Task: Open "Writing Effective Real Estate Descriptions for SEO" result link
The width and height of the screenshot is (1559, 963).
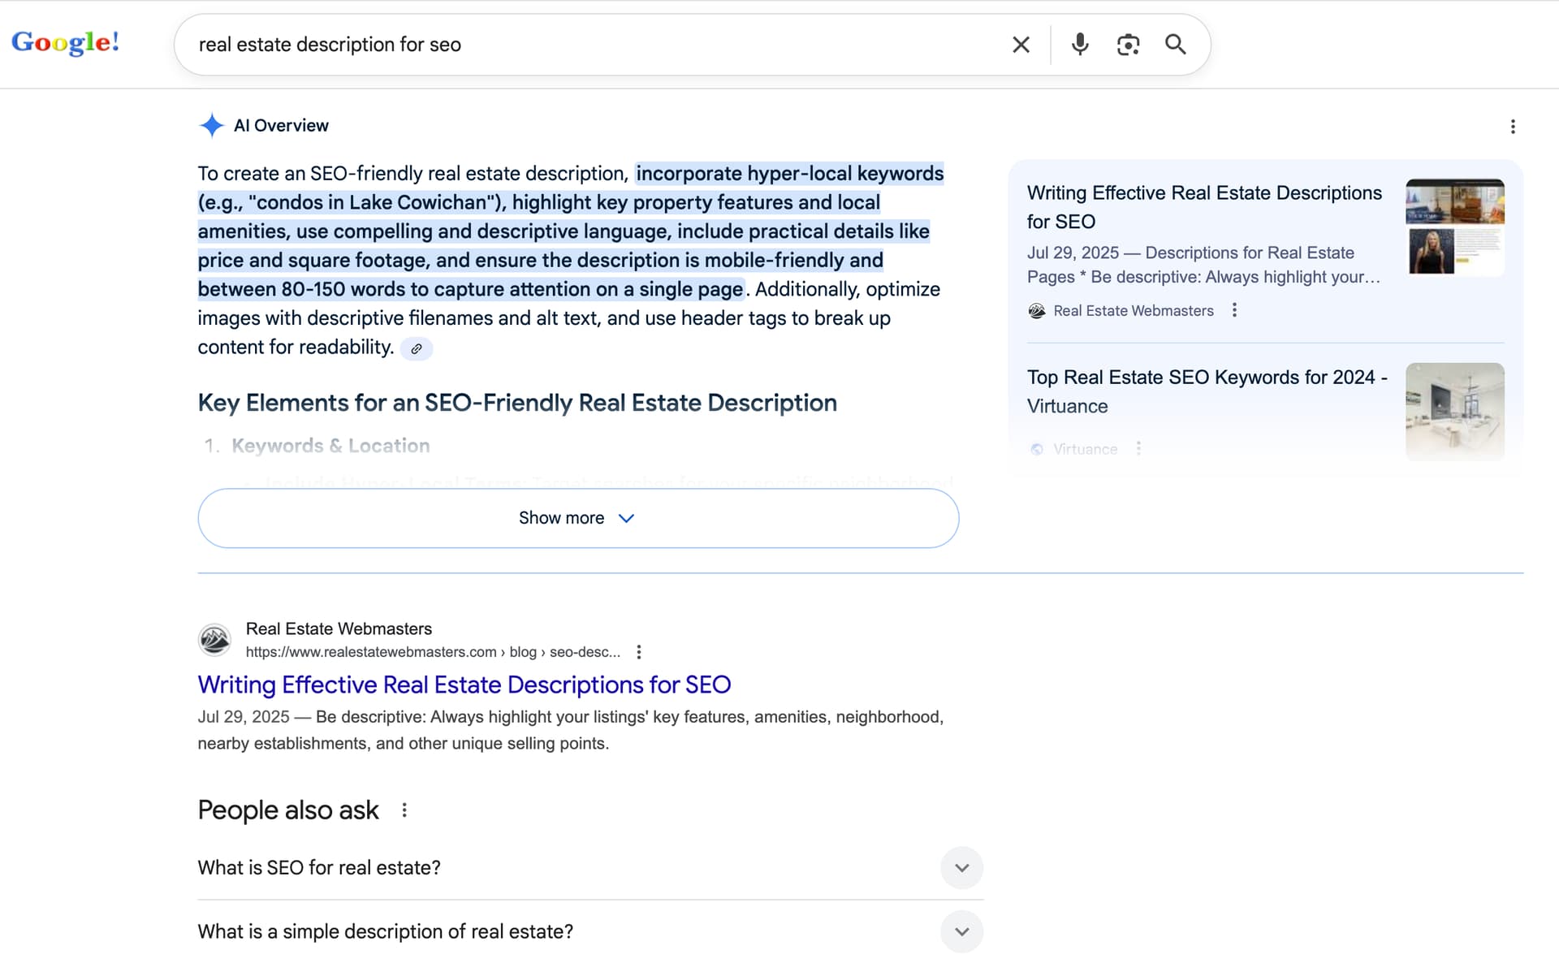Action: 464,685
